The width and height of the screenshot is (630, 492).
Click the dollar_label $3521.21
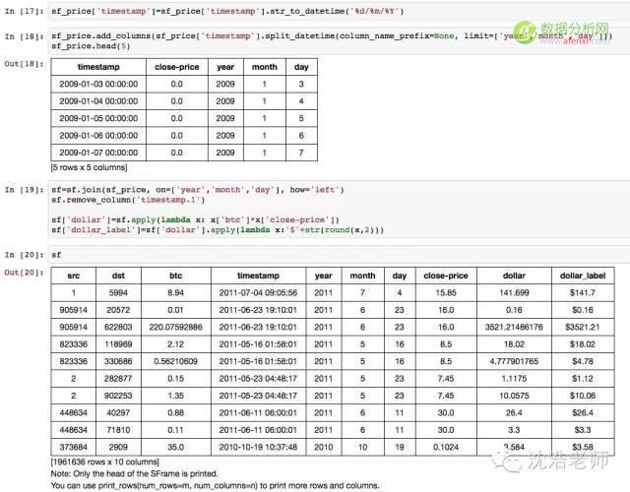pyautogui.click(x=583, y=327)
